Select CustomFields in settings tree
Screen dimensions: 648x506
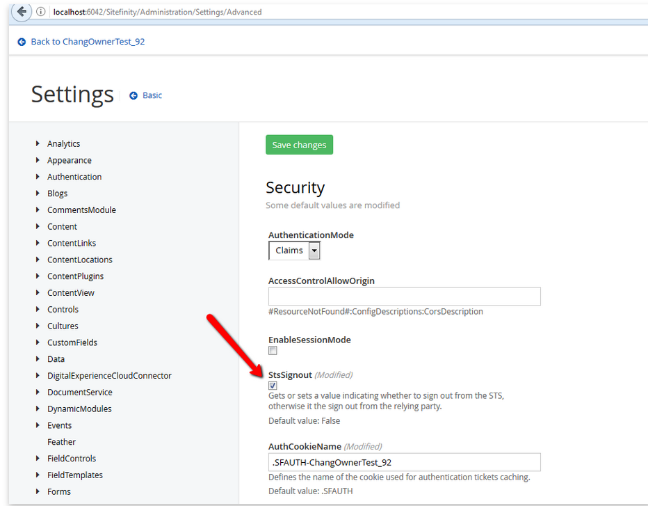[x=72, y=342]
